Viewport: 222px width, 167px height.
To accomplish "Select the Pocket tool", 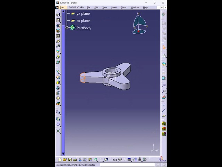I will [58, 20].
